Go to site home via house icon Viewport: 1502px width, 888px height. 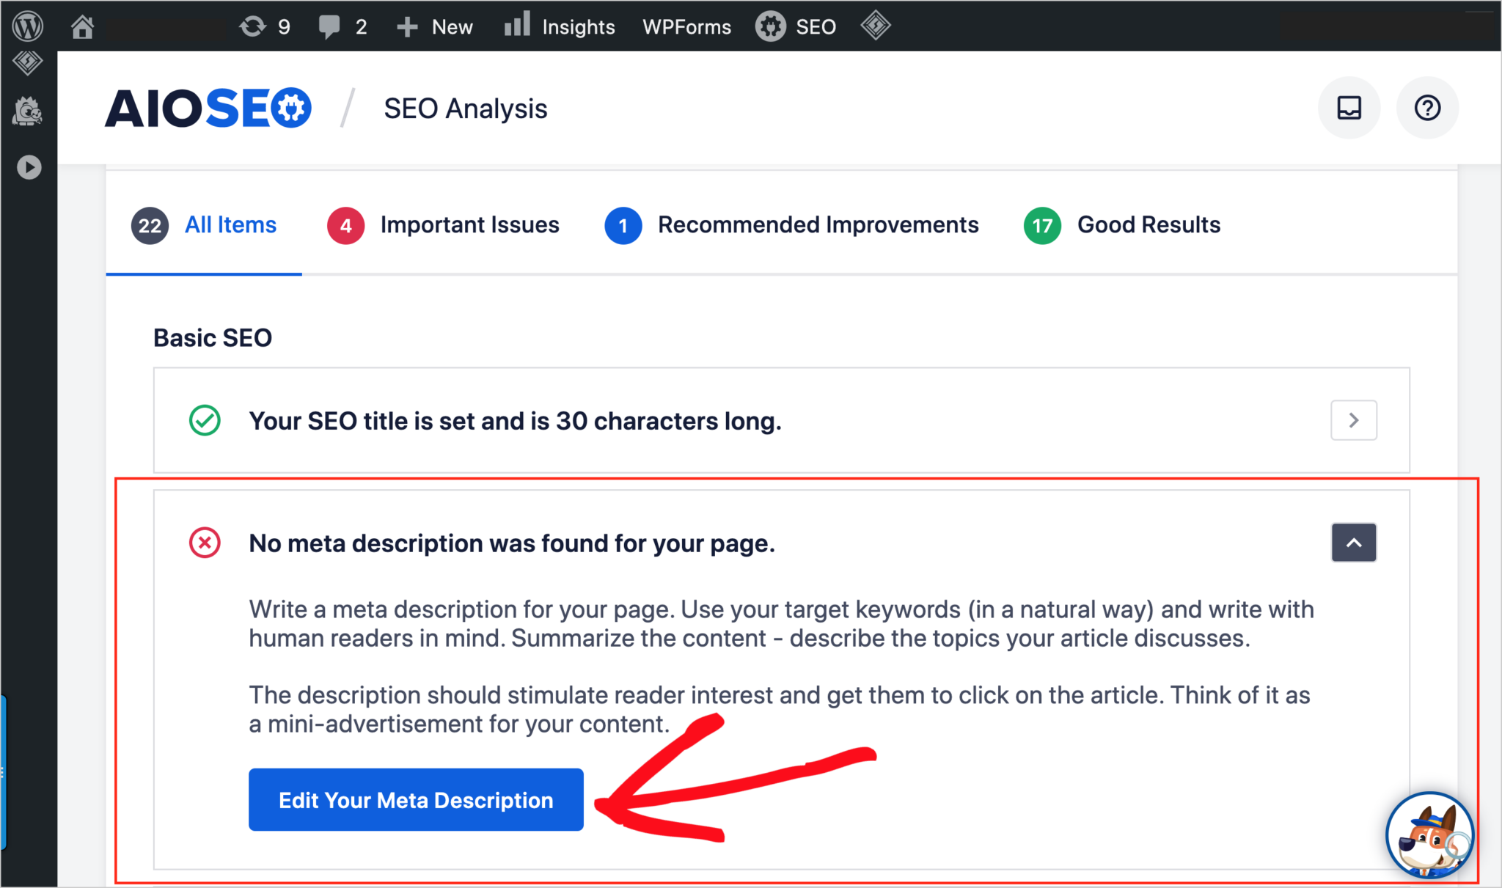[82, 26]
